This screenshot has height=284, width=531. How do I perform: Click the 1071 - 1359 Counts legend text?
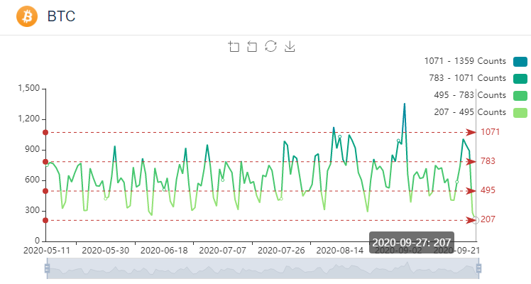coord(465,61)
